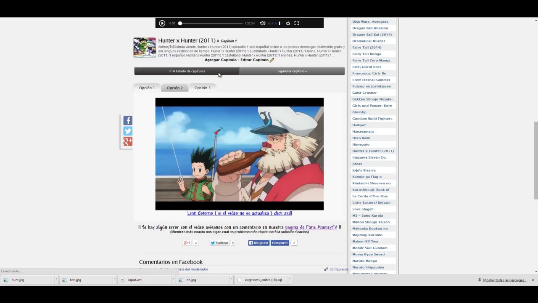Click the page vertical scrollbar
Viewport: 538px width, 303px height.
(535, 160)
